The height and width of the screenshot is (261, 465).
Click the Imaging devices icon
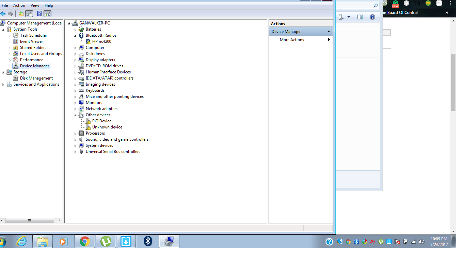tap(81, 84)
